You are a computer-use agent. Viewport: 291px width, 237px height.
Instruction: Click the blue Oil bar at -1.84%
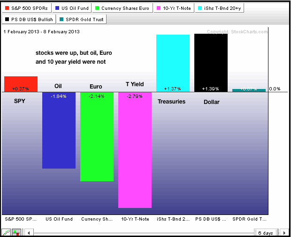tap(59, 130)
